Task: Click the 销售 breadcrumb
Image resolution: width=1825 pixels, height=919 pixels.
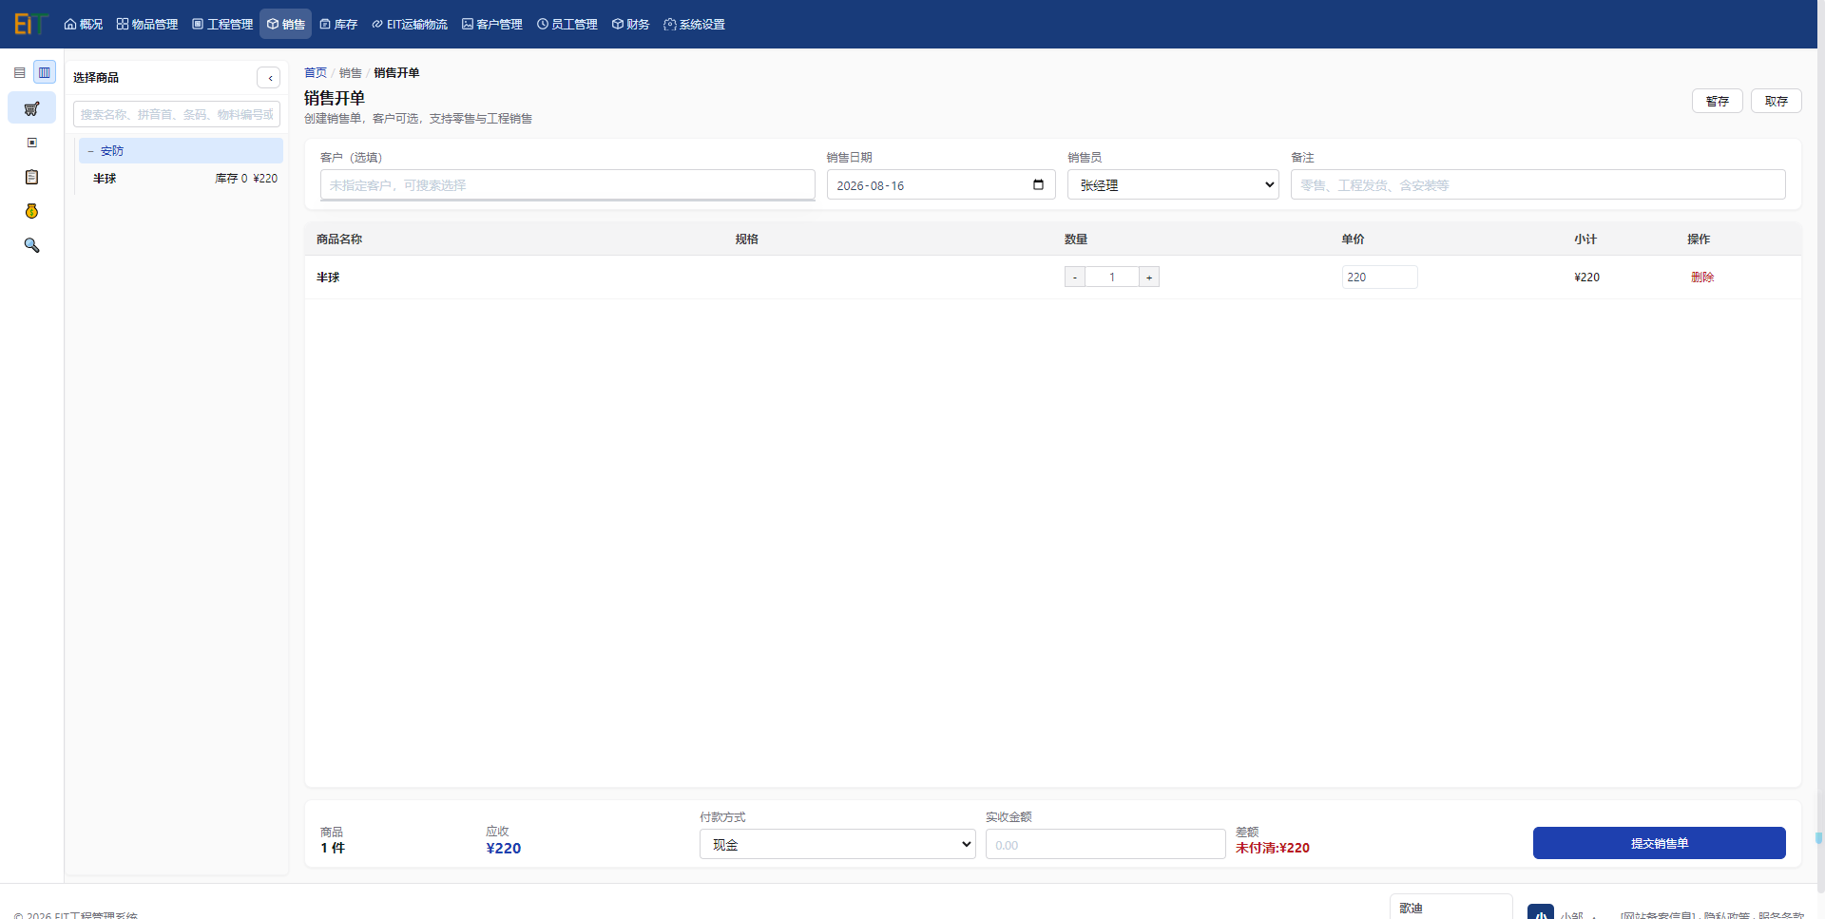Action: coord(351,73)
